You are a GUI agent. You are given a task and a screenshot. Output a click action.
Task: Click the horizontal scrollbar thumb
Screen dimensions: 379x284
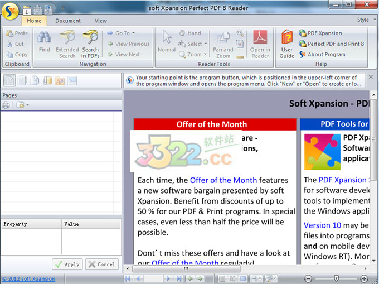click(x=186, y=268)
